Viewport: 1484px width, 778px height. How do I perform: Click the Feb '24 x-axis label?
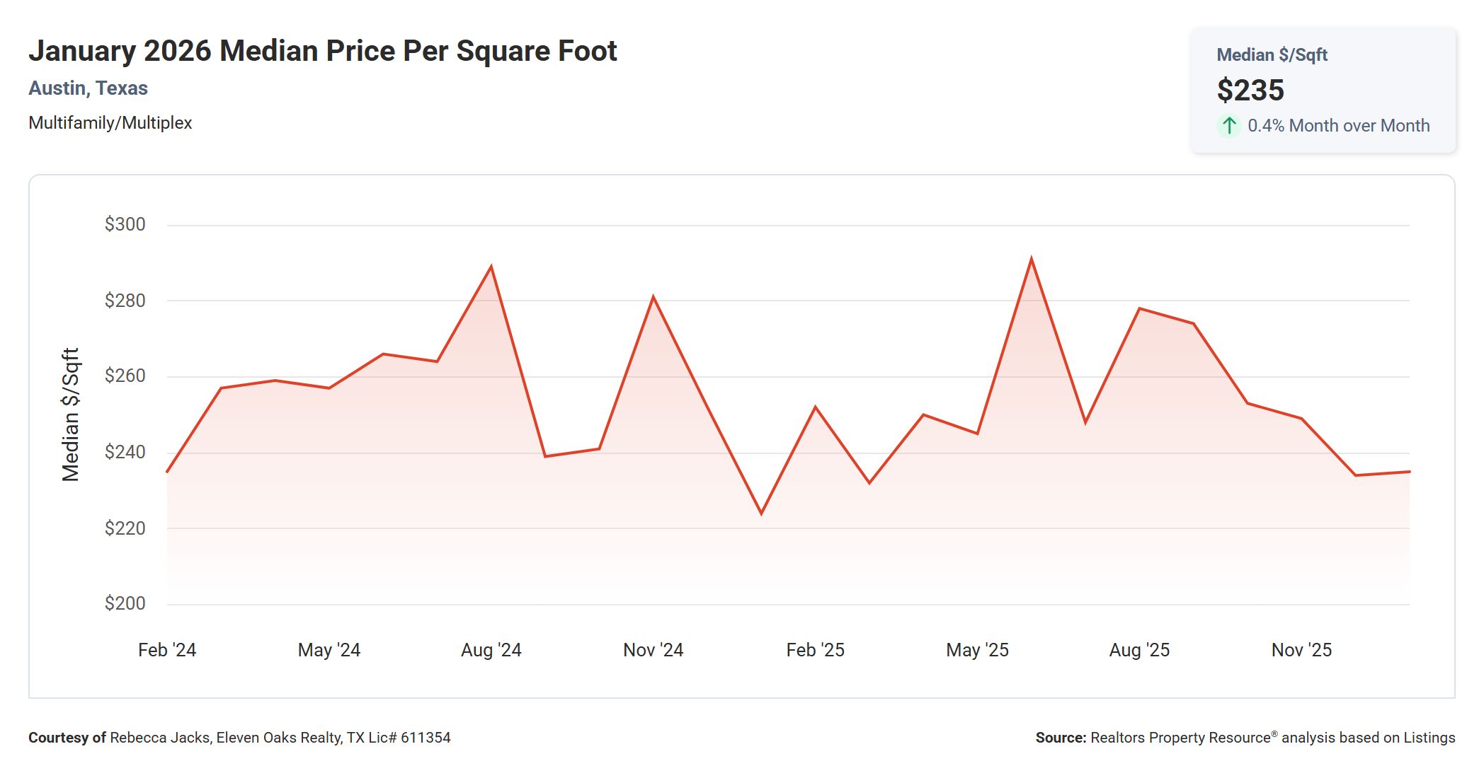tap(167, 650)
